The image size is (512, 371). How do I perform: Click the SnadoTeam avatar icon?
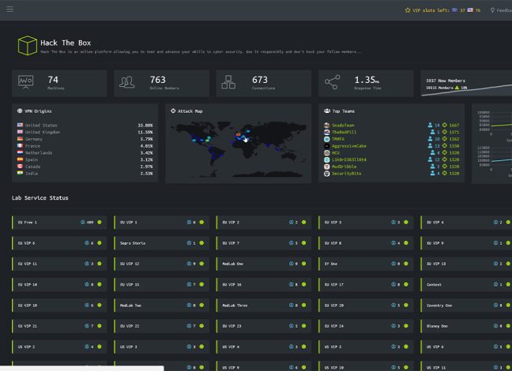[327, 126]
